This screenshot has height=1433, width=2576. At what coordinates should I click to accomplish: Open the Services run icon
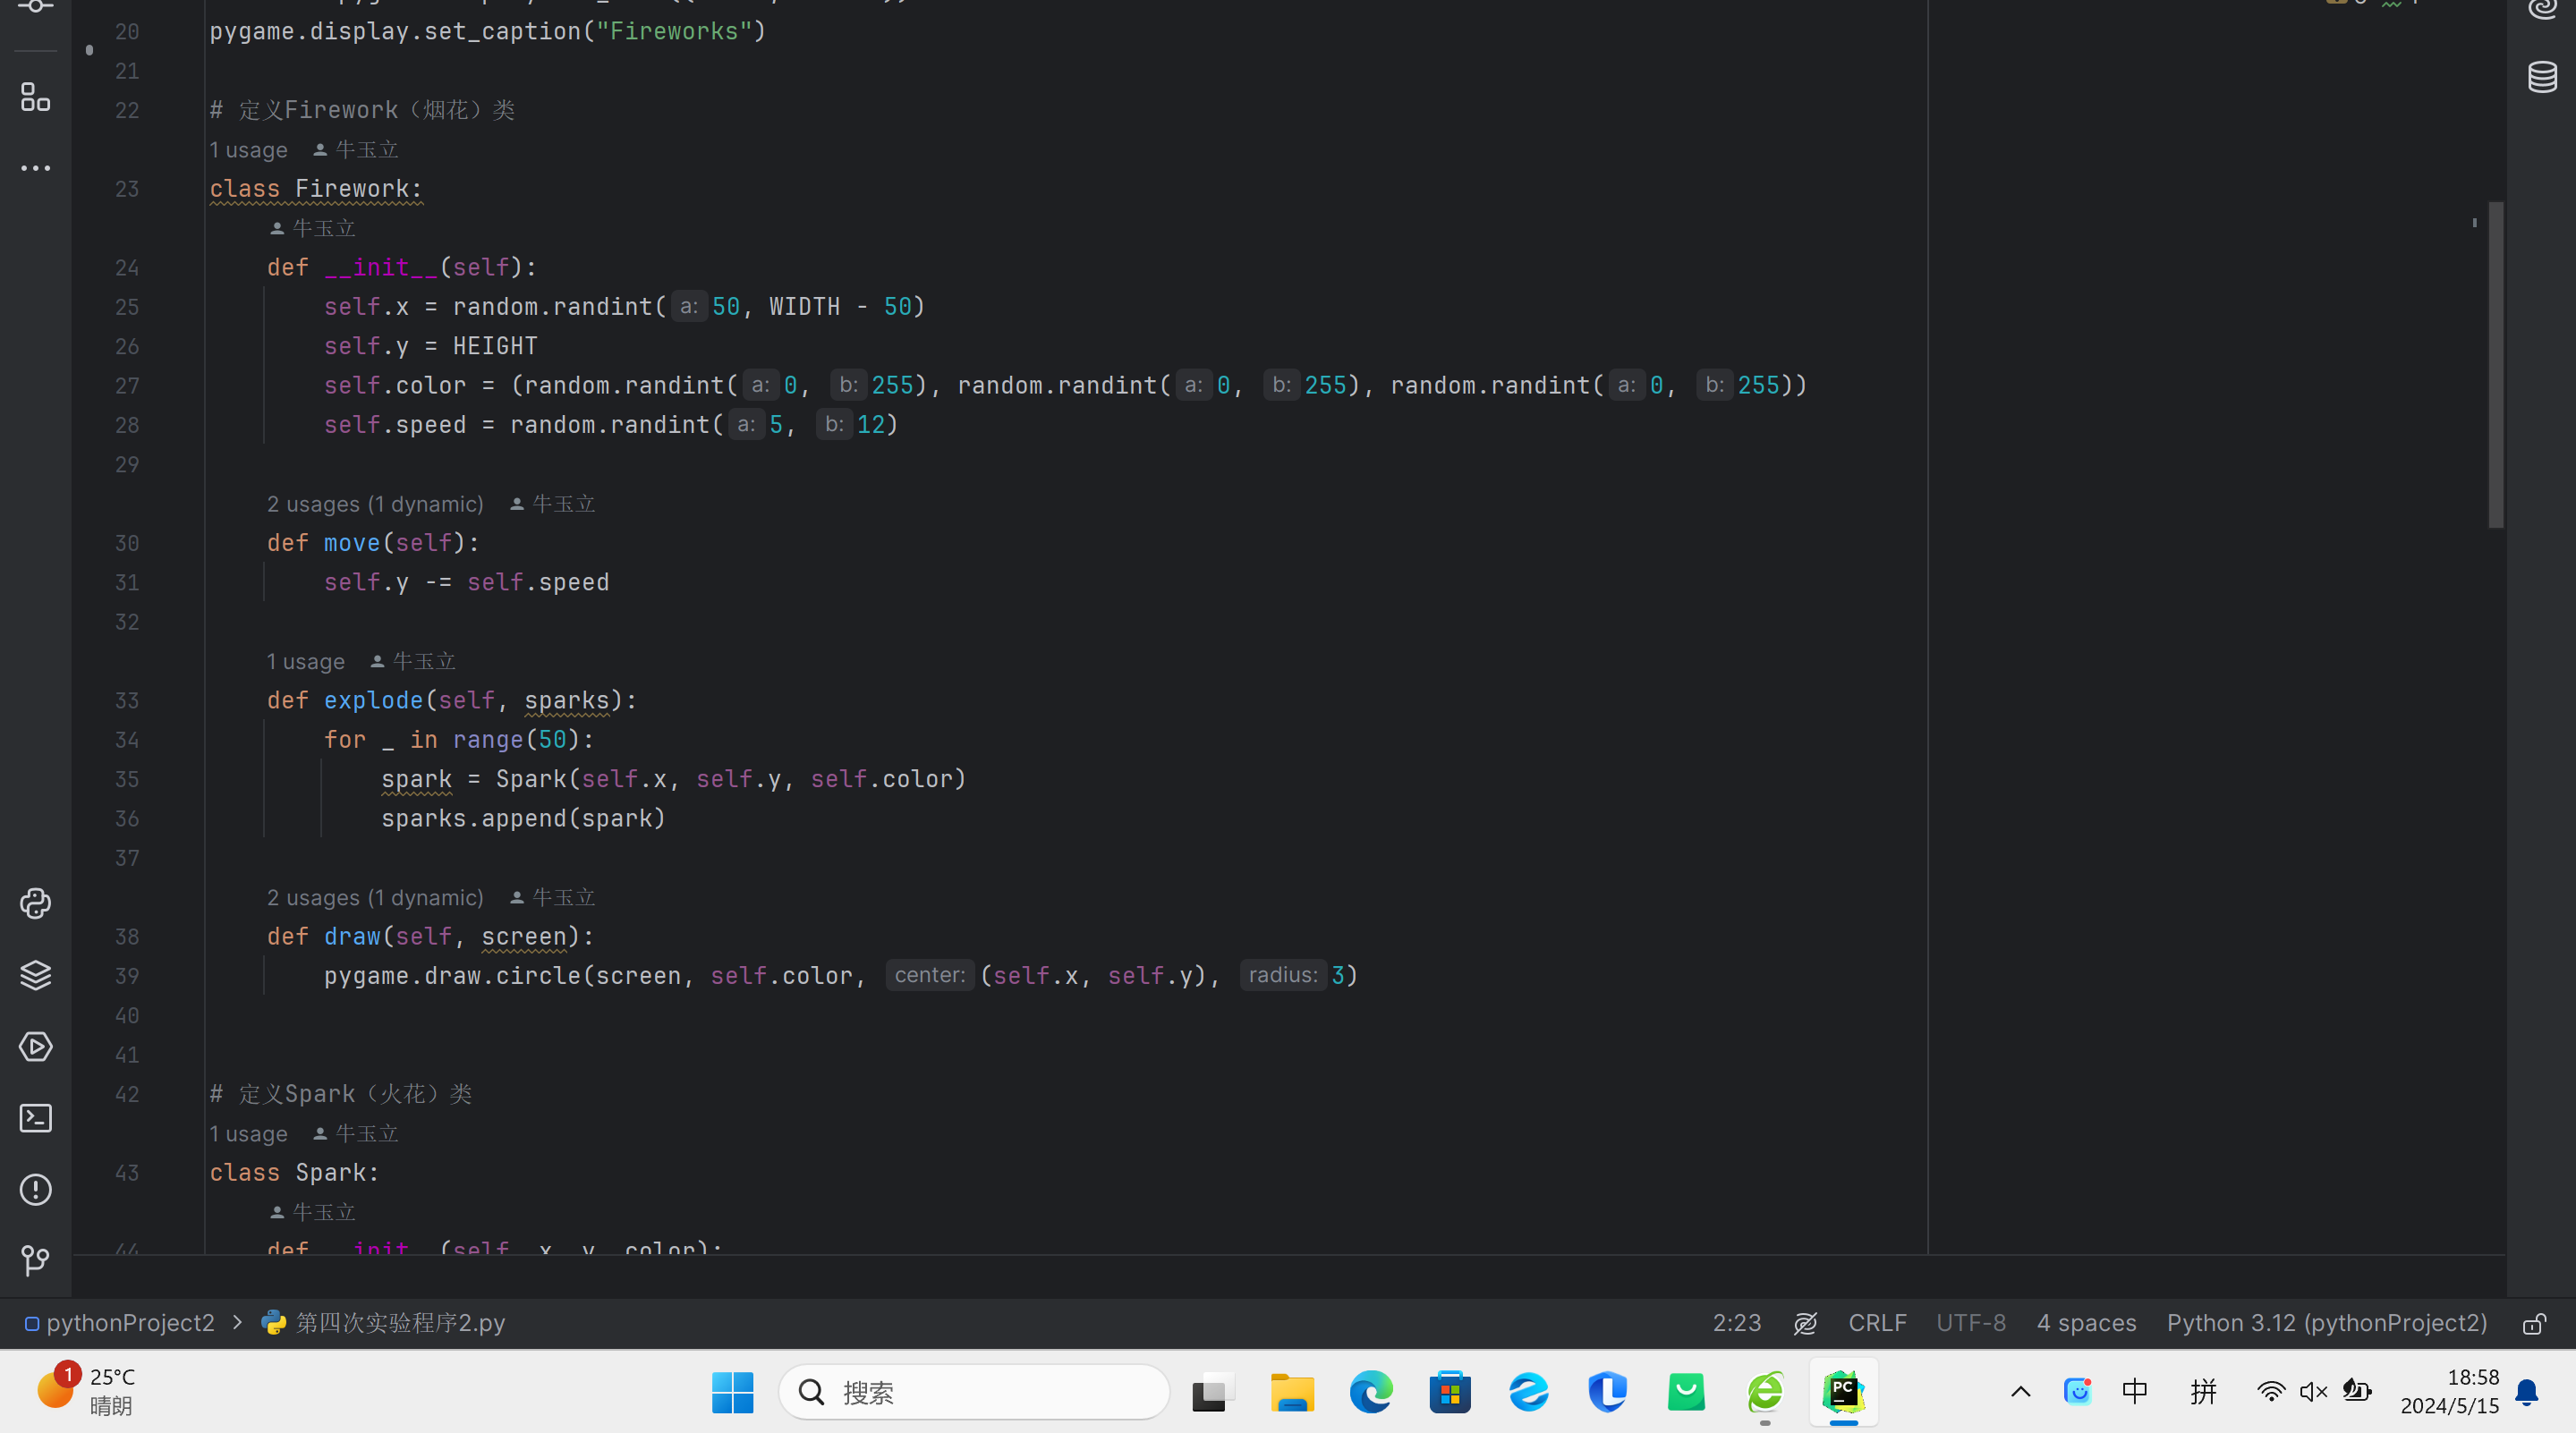pos(35,1046)
